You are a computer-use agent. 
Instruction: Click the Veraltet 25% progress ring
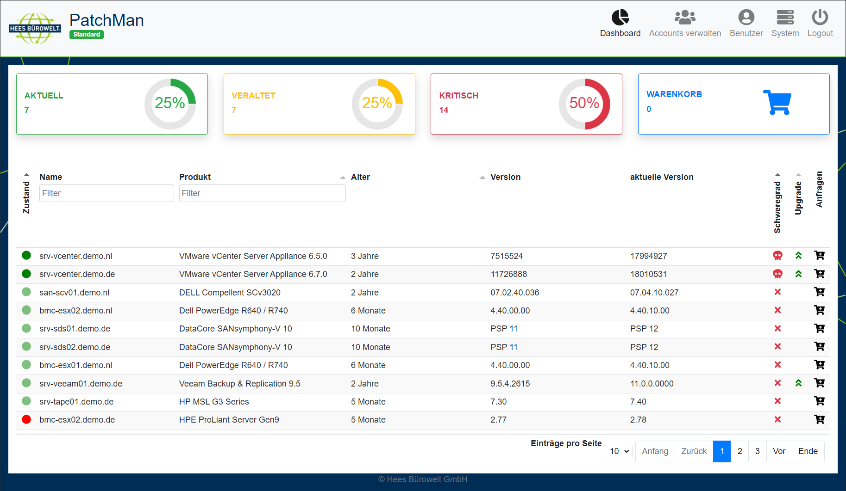pyautogui.click(x=377, y=104)
